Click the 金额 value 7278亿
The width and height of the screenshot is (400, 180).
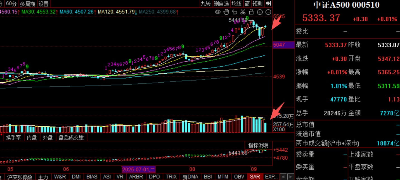pos(390,113)
